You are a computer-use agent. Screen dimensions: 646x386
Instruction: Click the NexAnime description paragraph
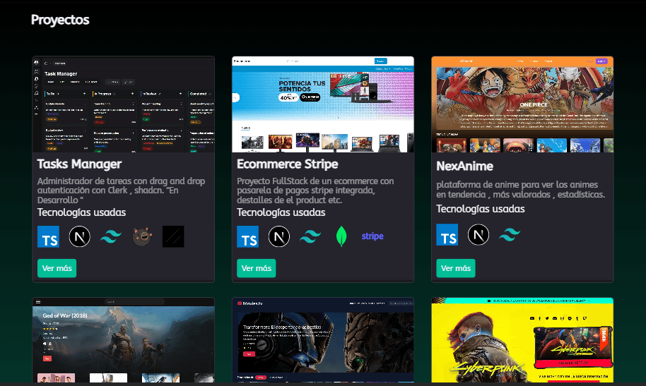coord(521,190)
